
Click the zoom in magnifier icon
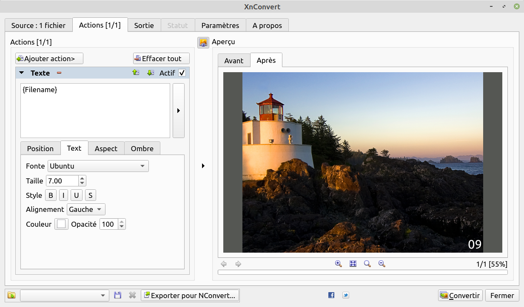(339, 264)
